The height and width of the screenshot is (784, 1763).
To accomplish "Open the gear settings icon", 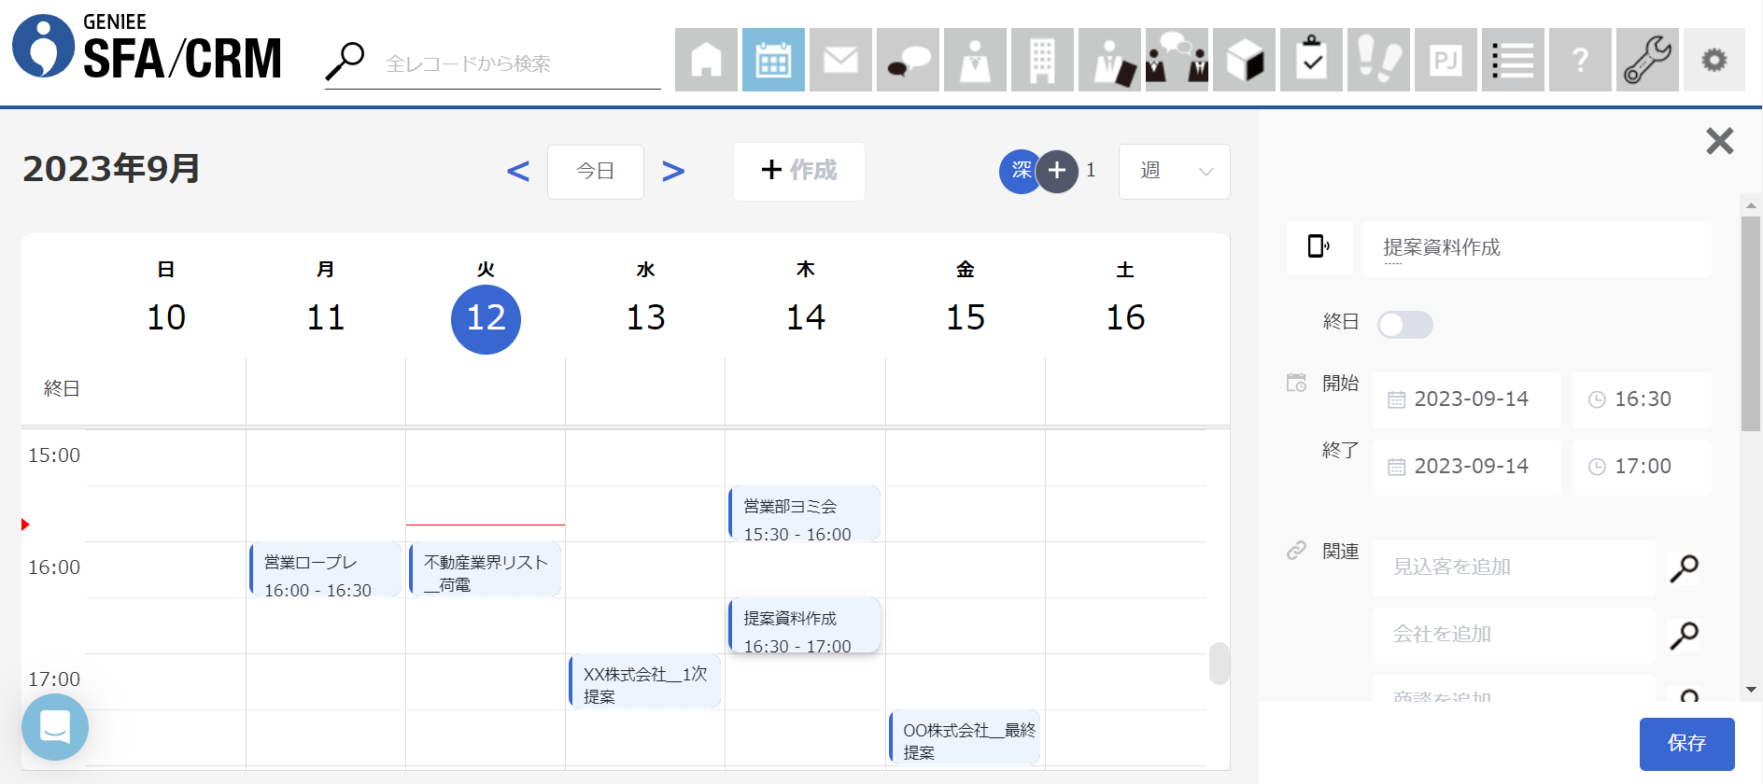I will pos(1714,60).
